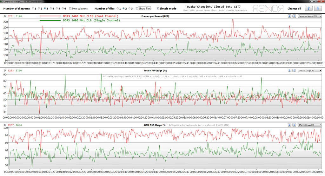The image size is (325, 176).
Task: Choose 5 for number of diagrams
Action: (57, 9)
